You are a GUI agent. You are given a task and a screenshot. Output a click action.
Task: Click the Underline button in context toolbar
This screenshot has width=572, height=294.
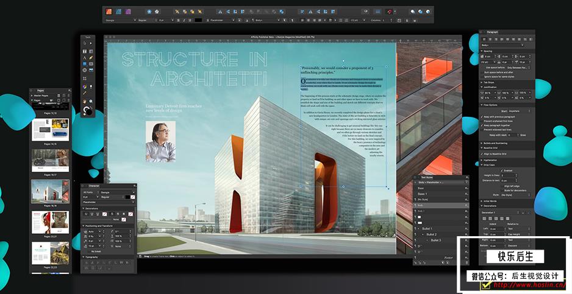pos(190,21)
